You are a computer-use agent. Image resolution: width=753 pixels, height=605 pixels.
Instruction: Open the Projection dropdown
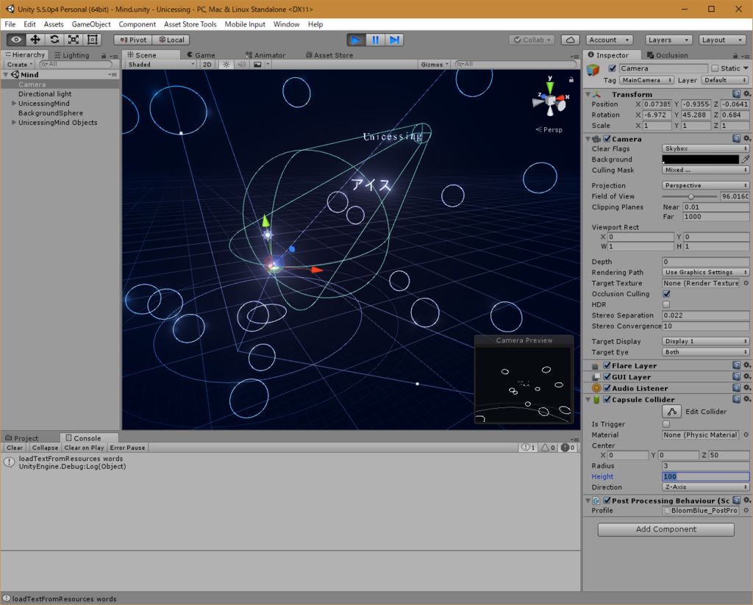click(x=705, y=185)
